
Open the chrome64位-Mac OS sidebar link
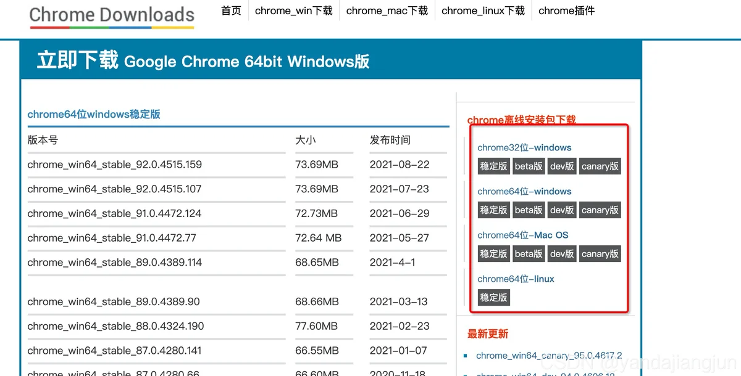pyautogui.click(x=523, y=235)
